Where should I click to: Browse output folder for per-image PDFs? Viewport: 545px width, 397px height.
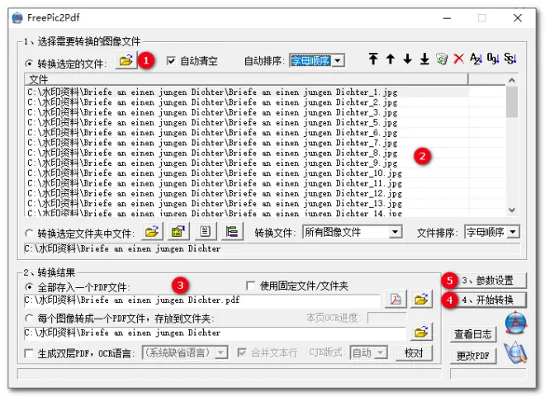(x=421, y=332)
